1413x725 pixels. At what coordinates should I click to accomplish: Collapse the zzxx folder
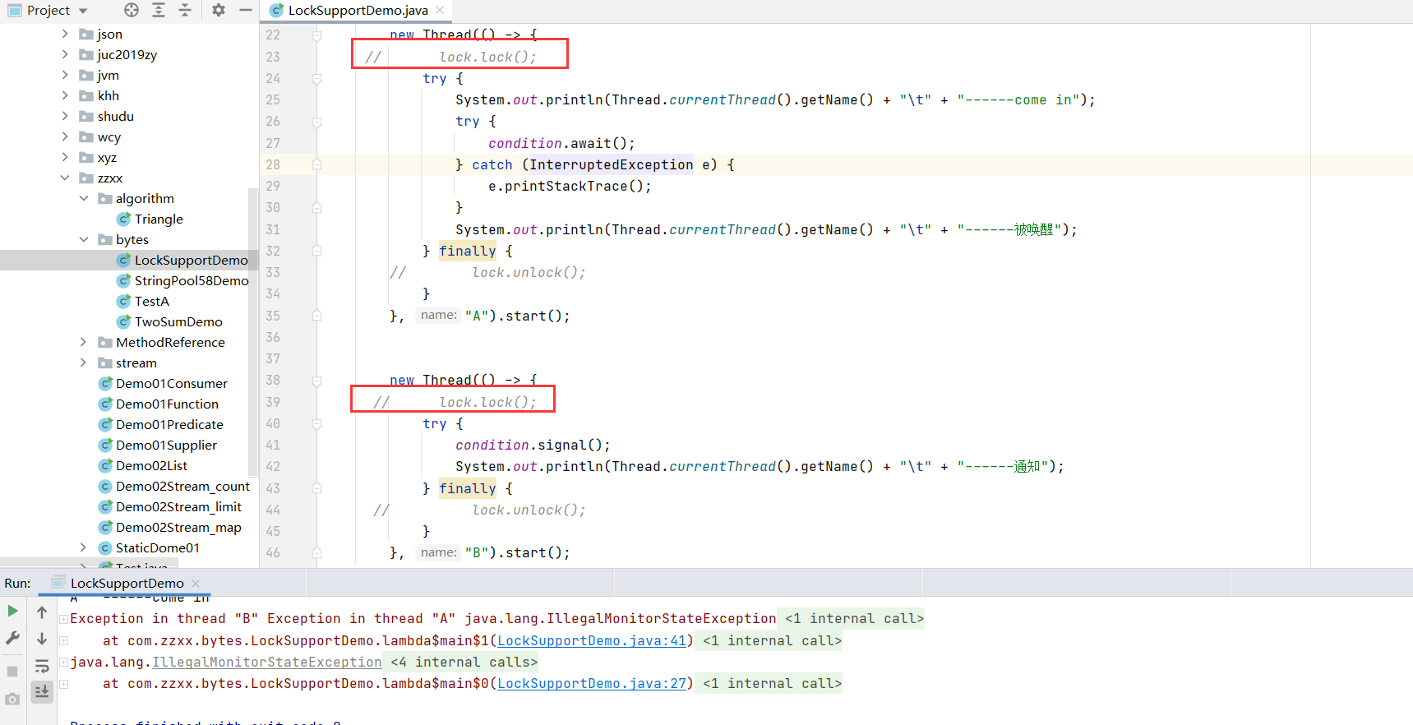tap(65, 178)
